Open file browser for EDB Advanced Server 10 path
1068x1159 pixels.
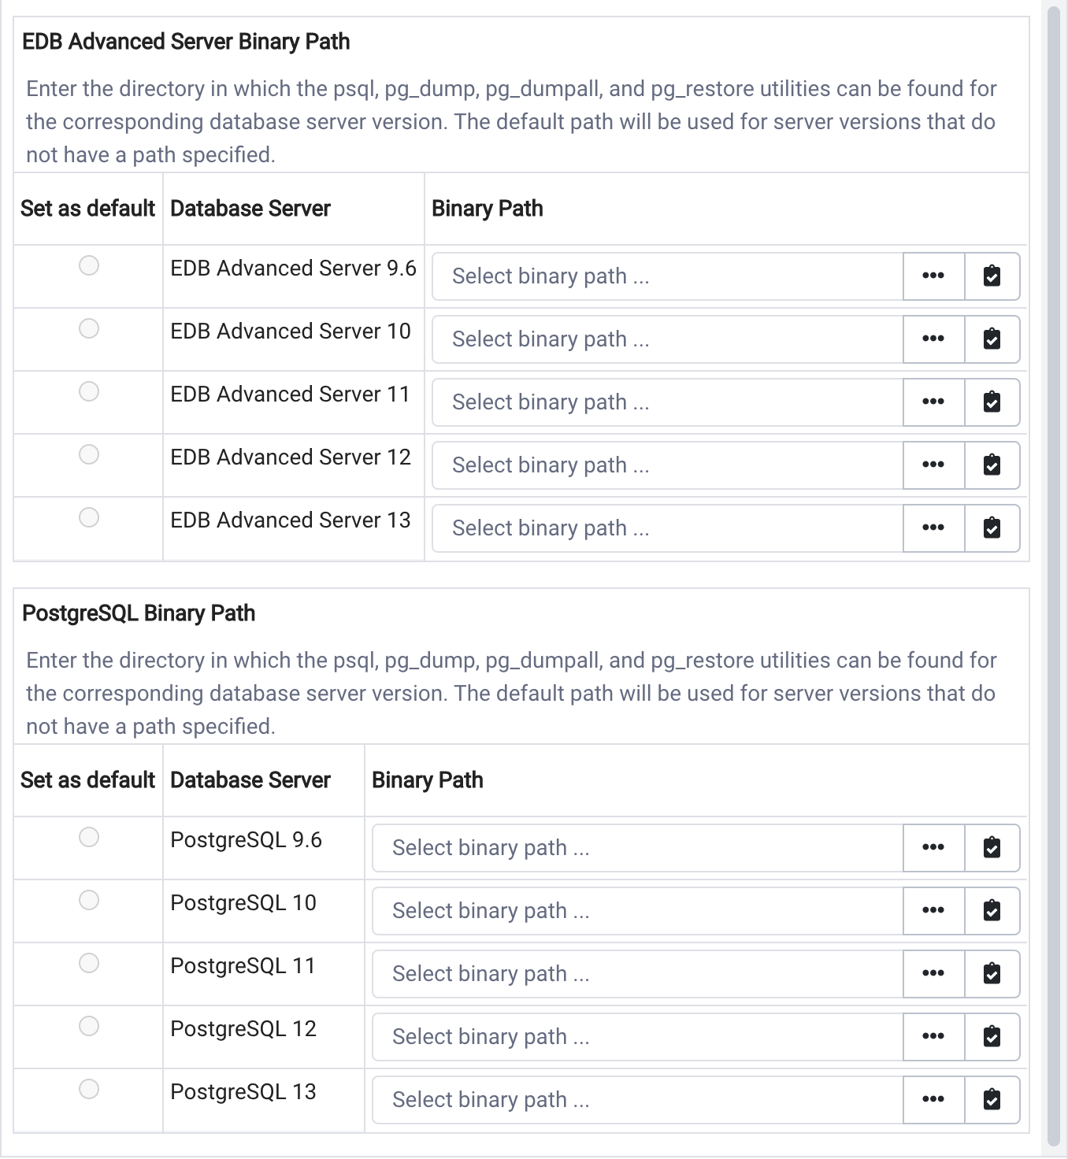coord(933,339)
